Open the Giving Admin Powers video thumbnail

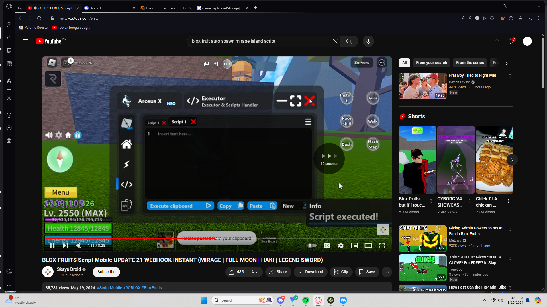coord(423,239)
